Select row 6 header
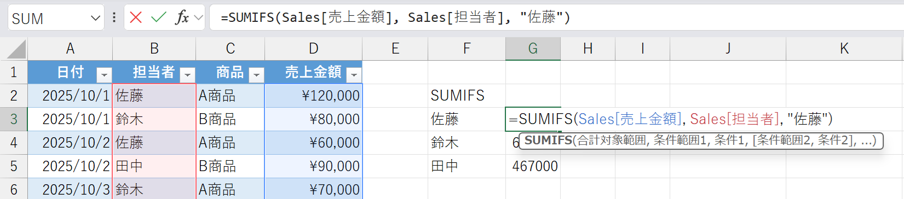The height and width of the screenshot is (199, 904). pyautogui.click(x=14, y=189)
